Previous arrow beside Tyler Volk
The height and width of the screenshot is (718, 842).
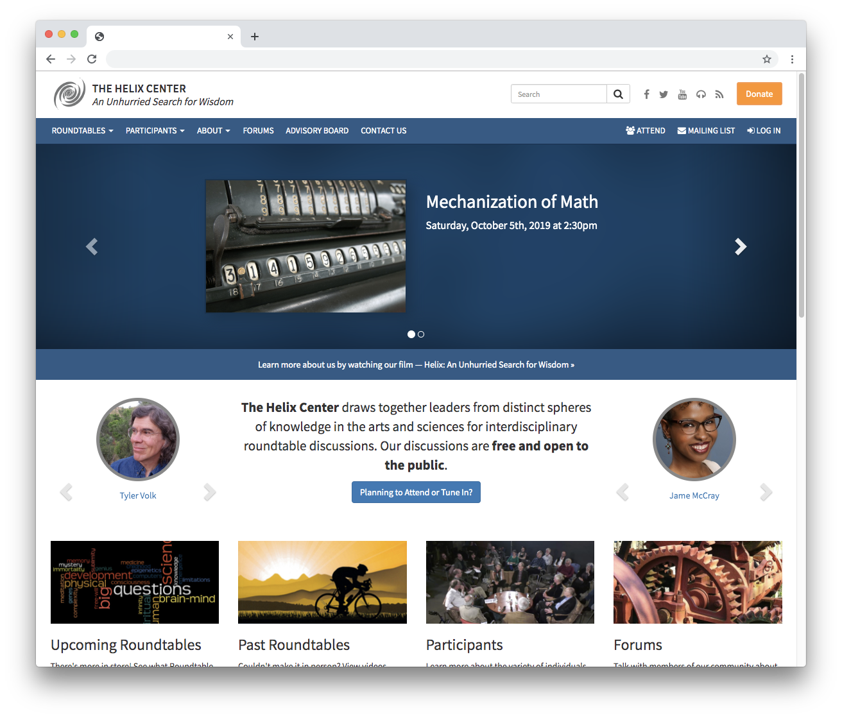tap(66, 492)
